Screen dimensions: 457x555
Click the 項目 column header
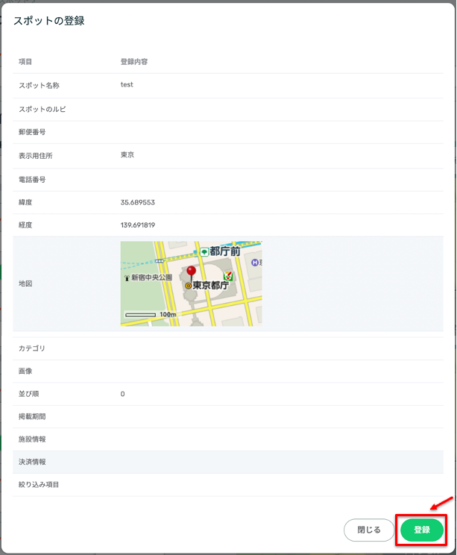click(x=25, y=62)
